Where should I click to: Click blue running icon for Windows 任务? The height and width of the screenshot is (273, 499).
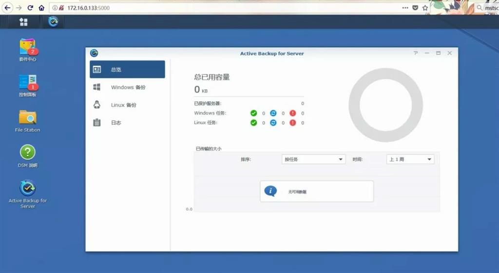273,113
